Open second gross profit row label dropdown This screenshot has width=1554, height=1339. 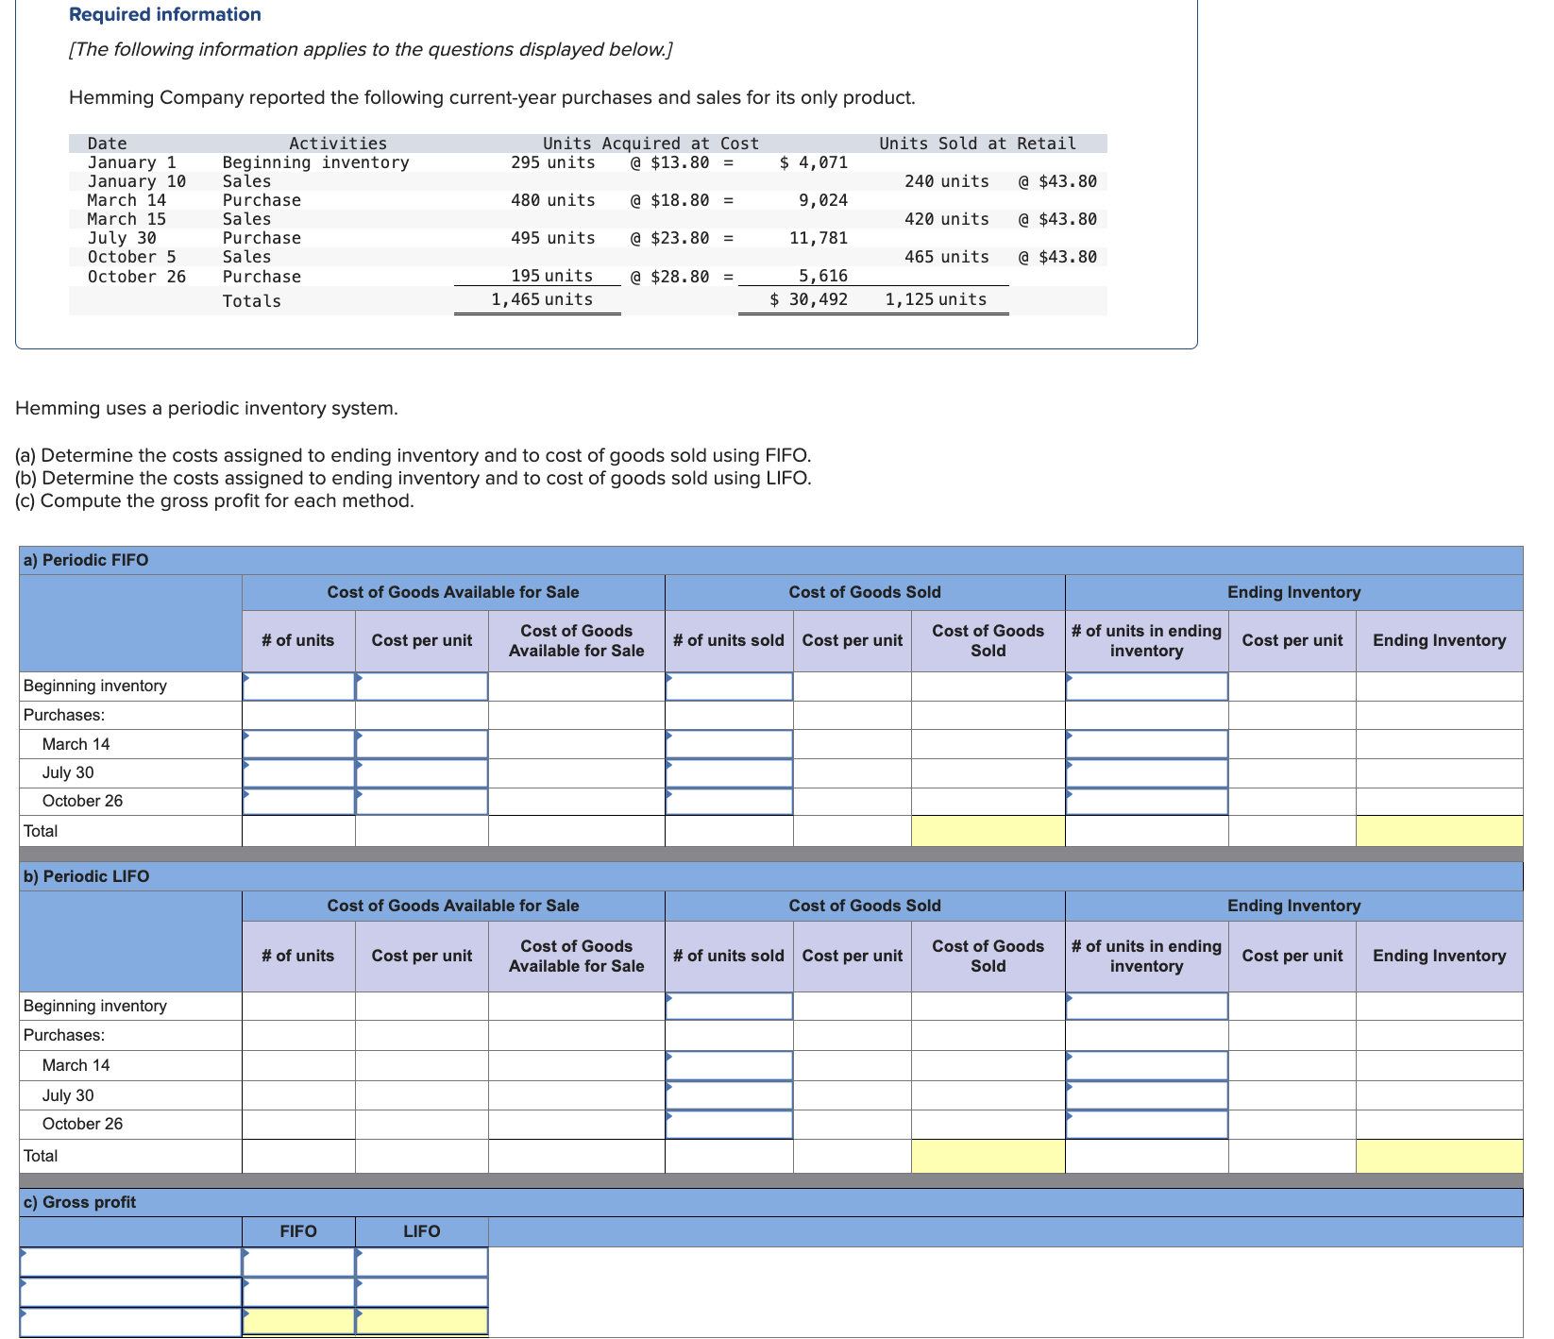coord(130,1292)
